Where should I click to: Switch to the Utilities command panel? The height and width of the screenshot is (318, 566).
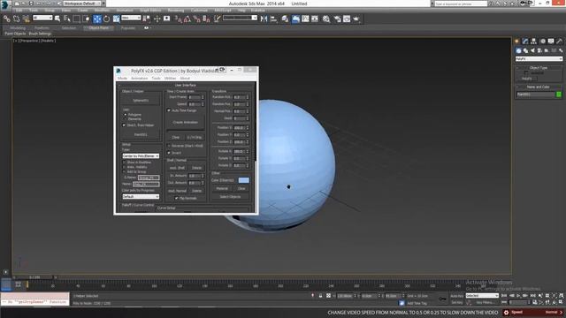point(560,42)
